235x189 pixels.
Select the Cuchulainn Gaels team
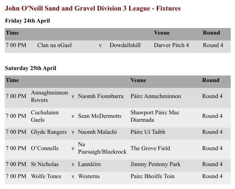[x=45, y=116]
